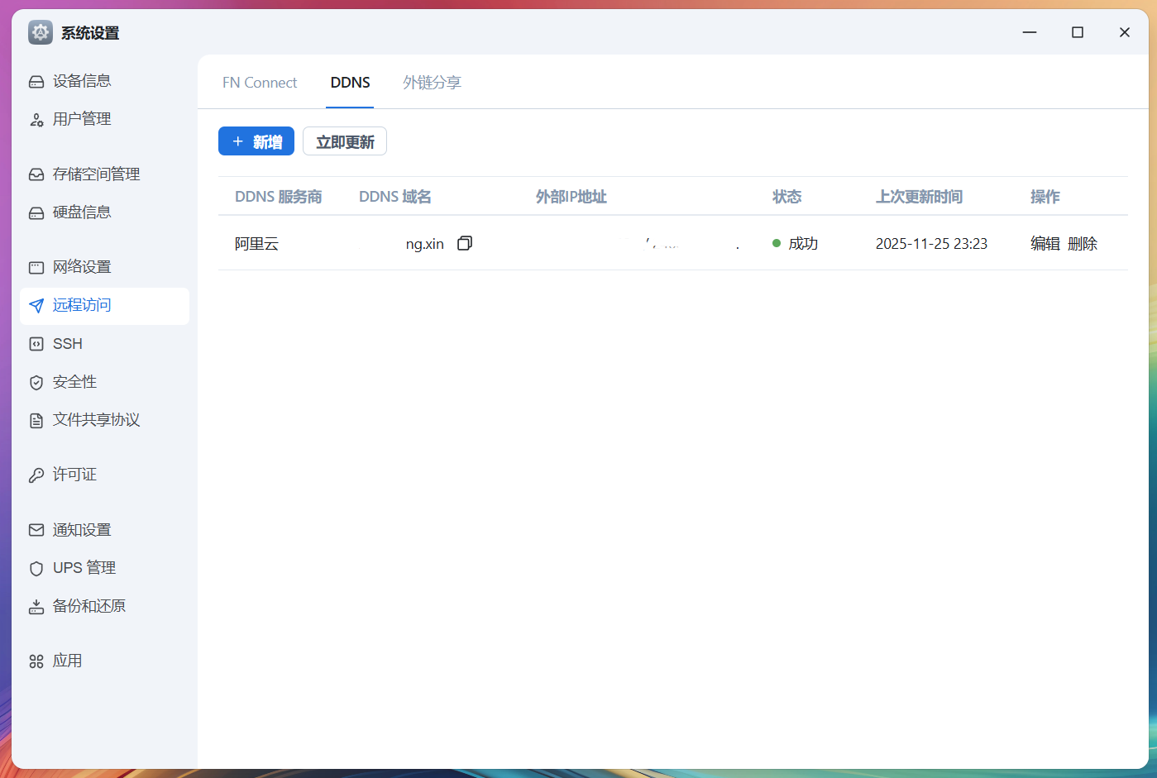Click 编辑 for the 阿里云 entry
Image resolution: width=1157 pixels, height=778 pixels.
1045,243
